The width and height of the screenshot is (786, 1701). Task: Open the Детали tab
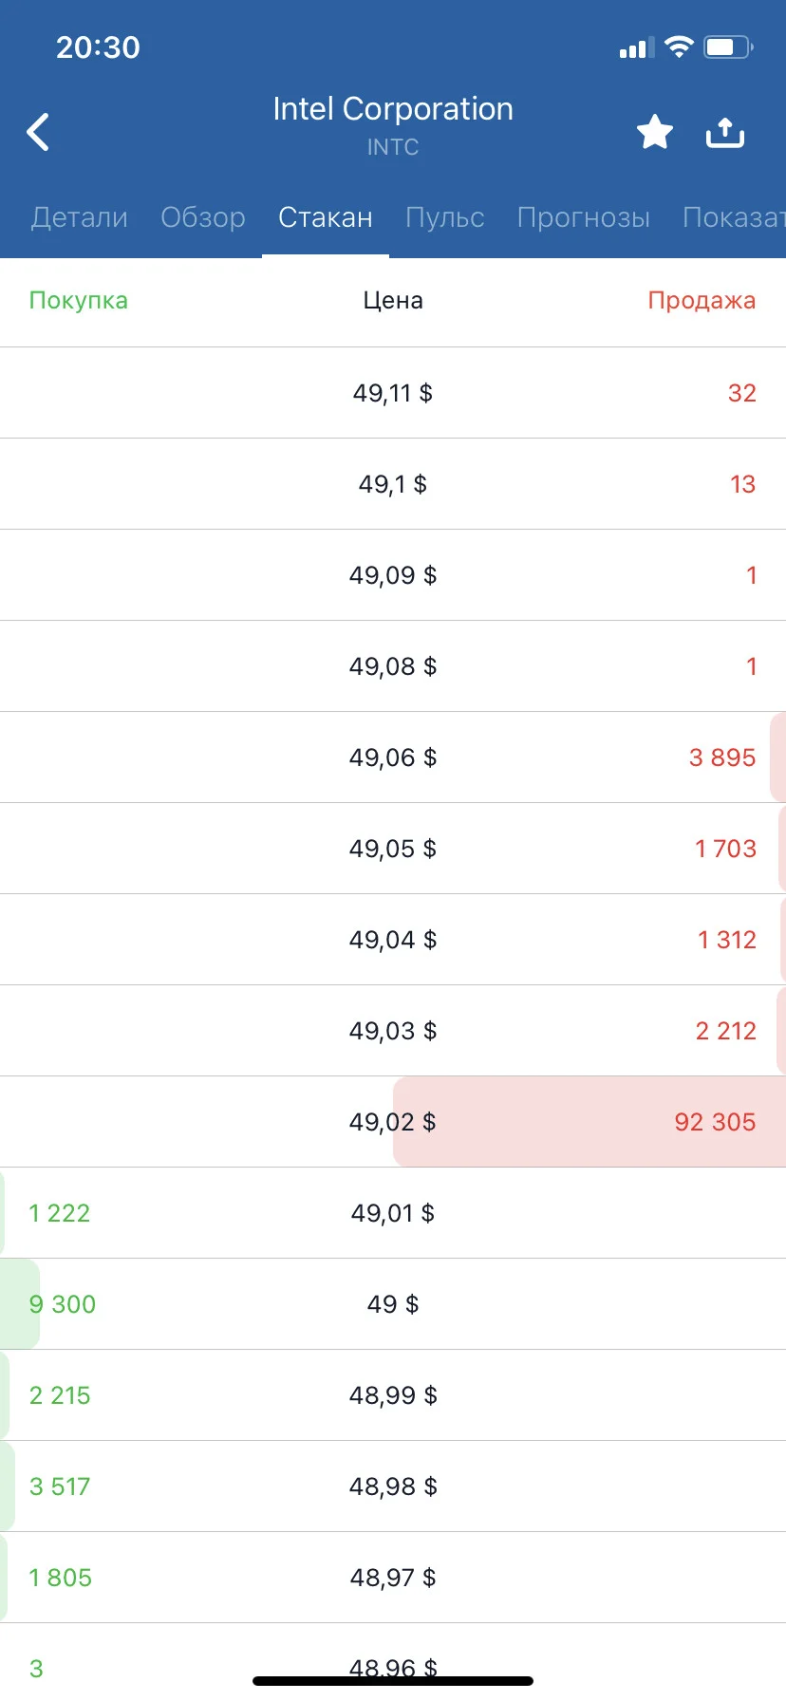[80, 217]
